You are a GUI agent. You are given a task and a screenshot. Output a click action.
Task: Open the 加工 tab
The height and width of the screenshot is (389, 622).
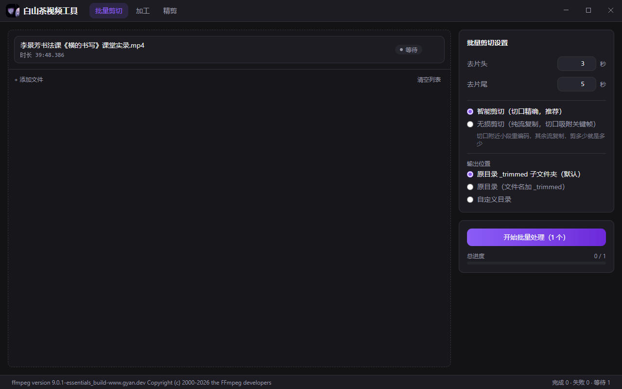pos(143,11)
